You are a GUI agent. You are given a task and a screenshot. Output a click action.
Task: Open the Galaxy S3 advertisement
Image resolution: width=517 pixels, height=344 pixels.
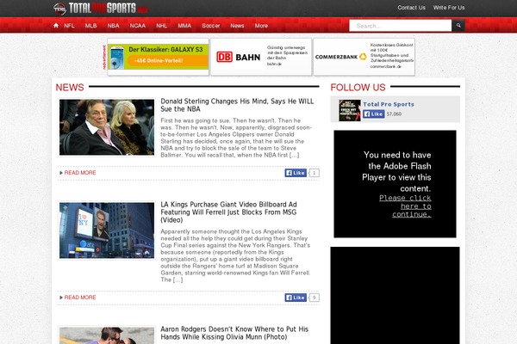tap(159, 57)
